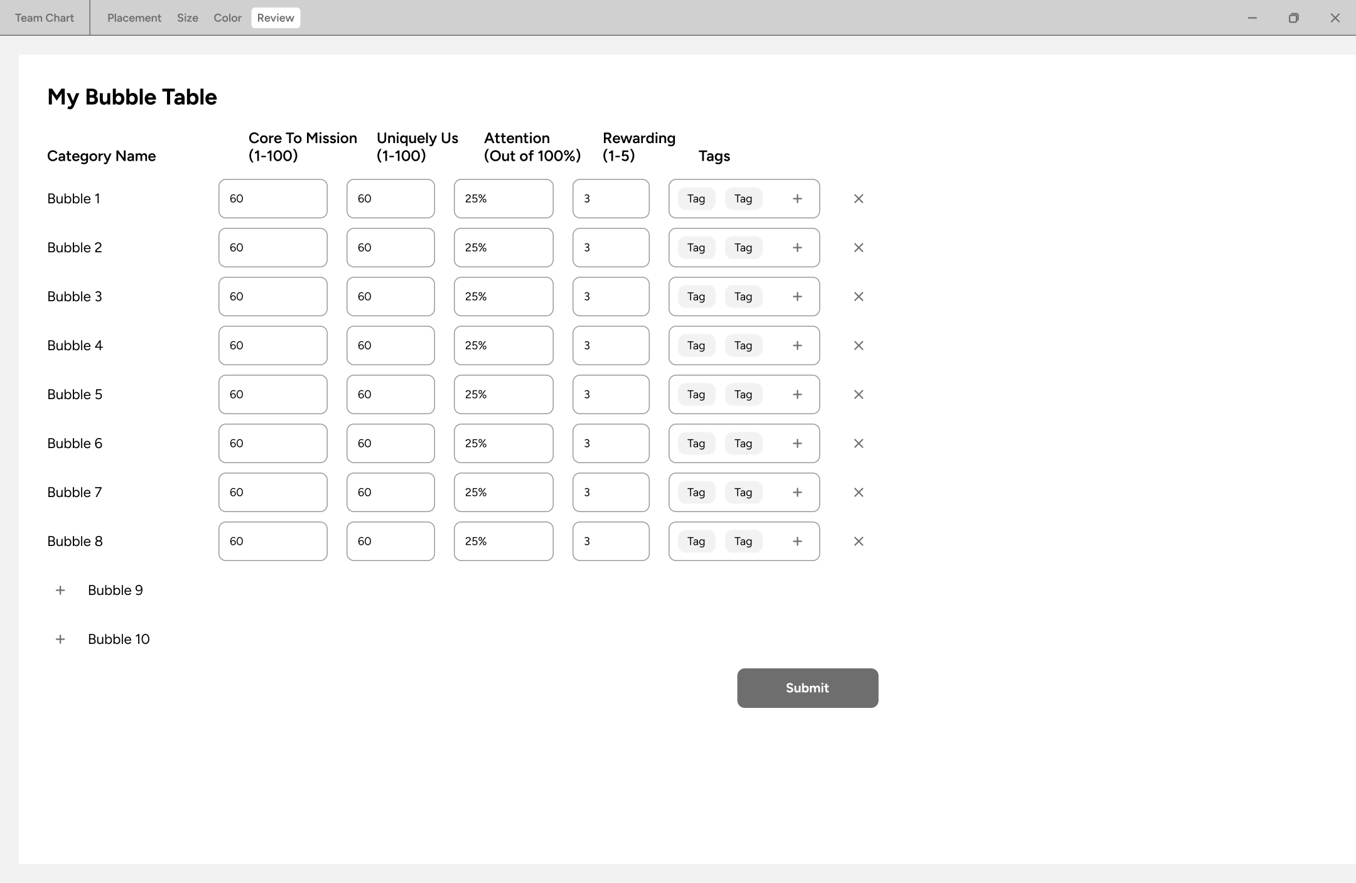Select the first Tag chip in Bubble 6

696,444
